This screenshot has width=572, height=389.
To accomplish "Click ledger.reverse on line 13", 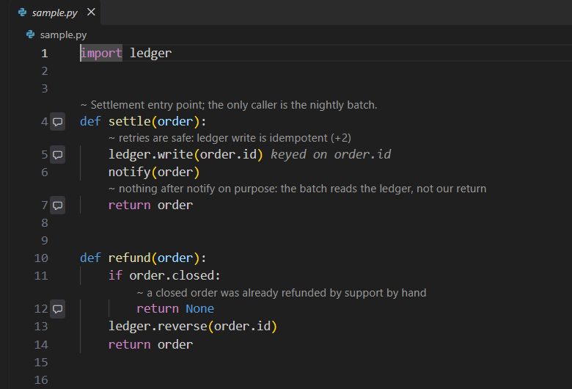I will click(158, 326).
